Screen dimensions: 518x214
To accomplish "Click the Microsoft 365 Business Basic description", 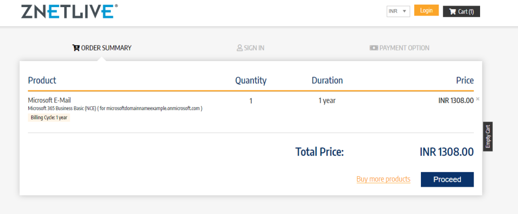I will pyautogui.click(x=115, y=109).
